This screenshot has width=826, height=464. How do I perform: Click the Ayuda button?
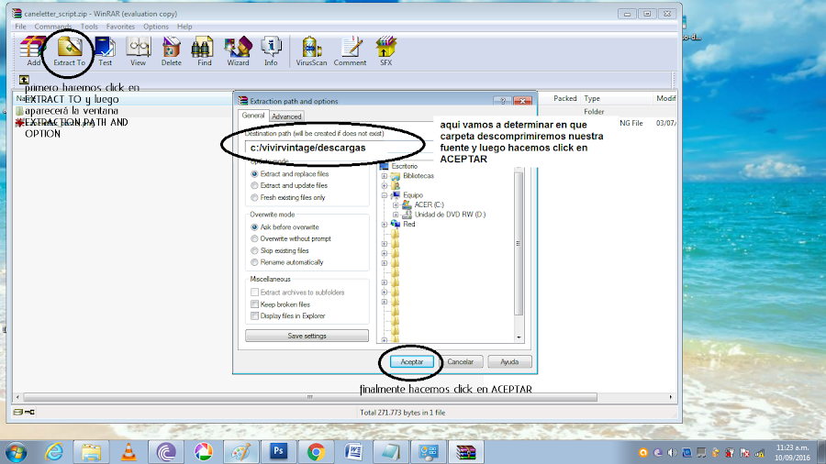click(x=508, y=362)
